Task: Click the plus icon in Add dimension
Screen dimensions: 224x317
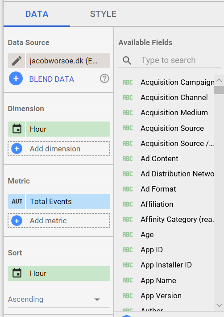Action: (17, 149)
